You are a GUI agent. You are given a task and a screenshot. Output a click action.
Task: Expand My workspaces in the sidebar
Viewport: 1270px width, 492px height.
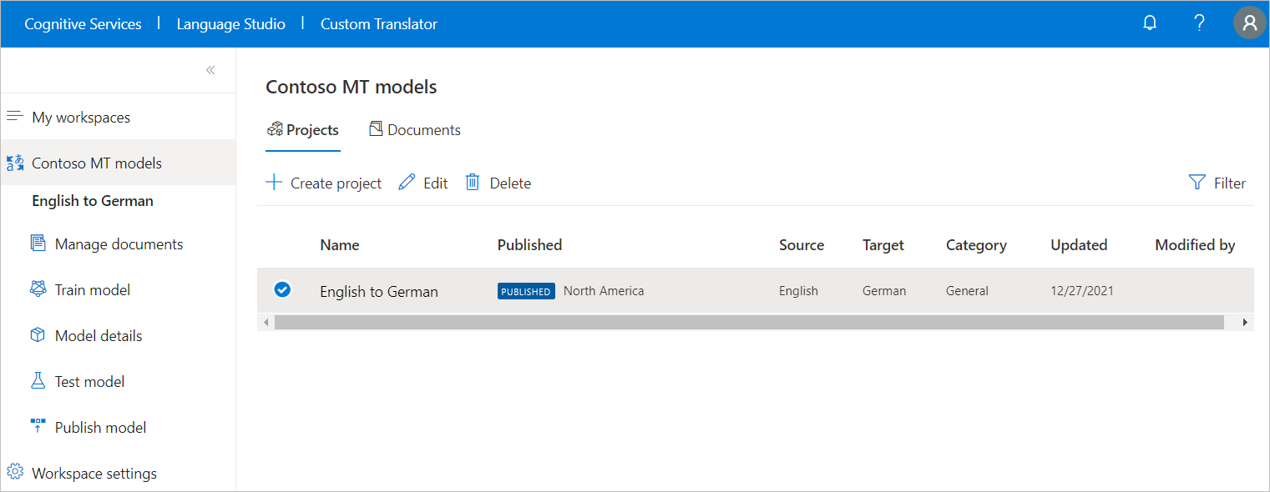80,117
